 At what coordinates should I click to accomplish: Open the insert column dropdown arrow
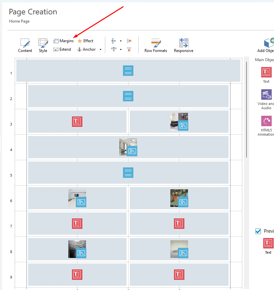click(x=121, y=50)
